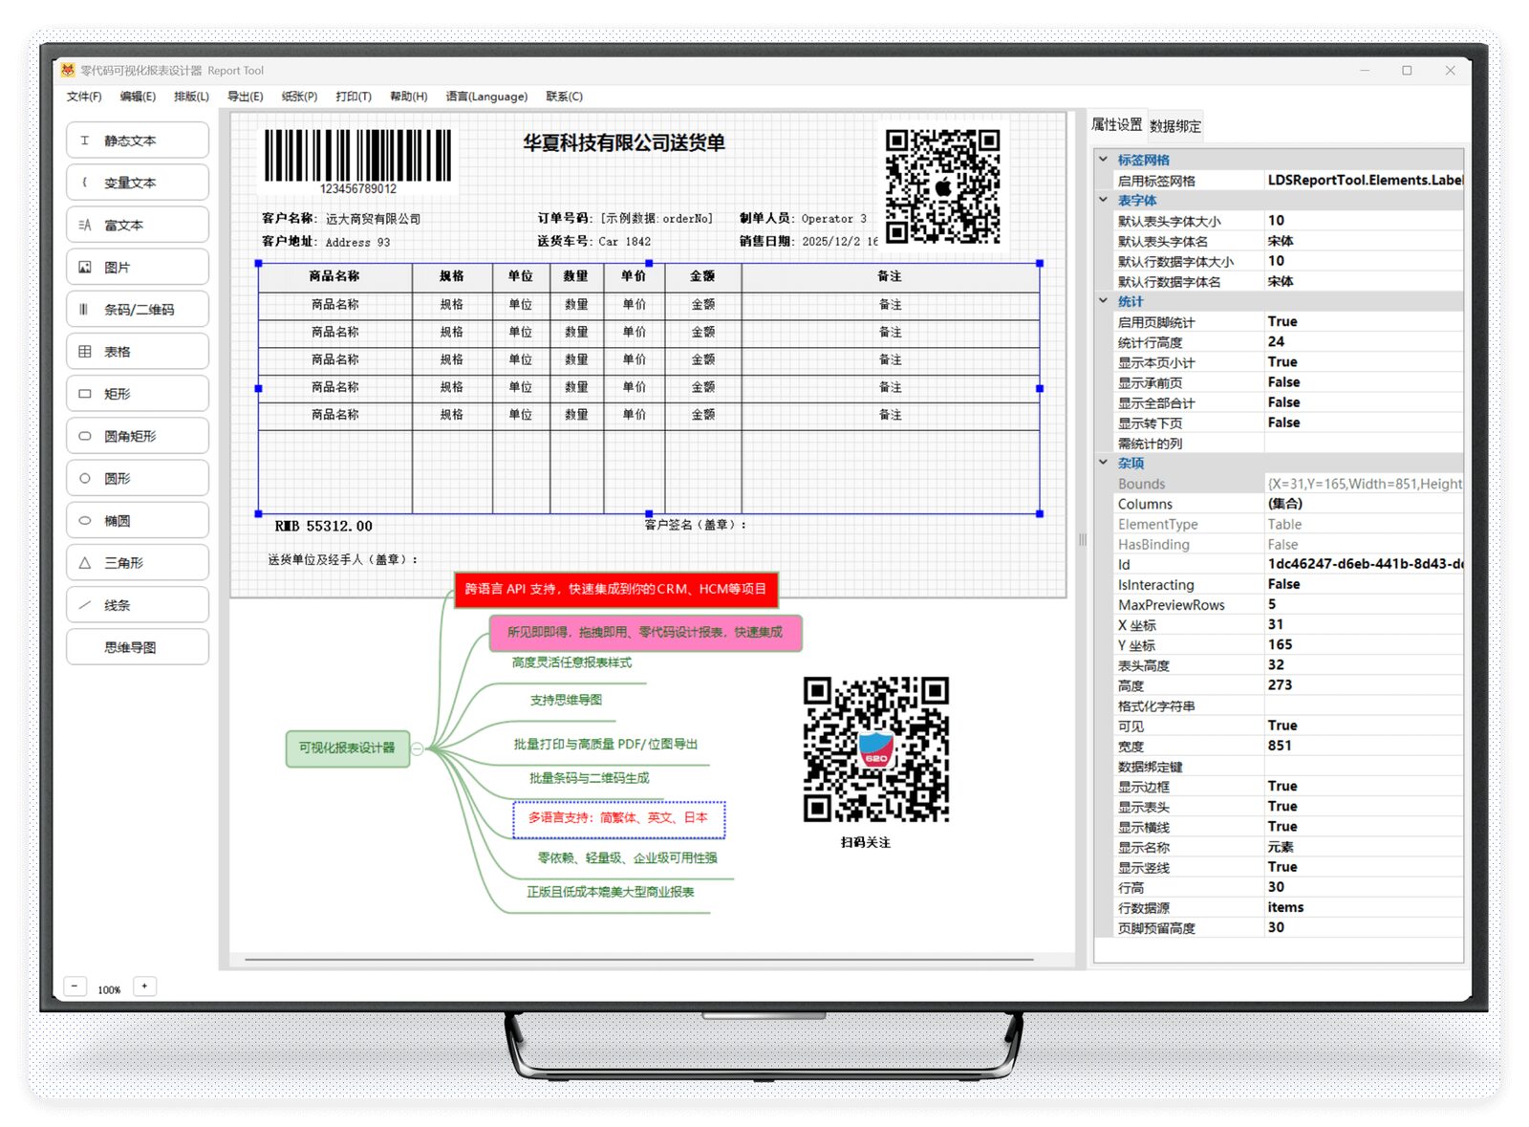Pick the rich text (富文本) tool

[138, 226]
